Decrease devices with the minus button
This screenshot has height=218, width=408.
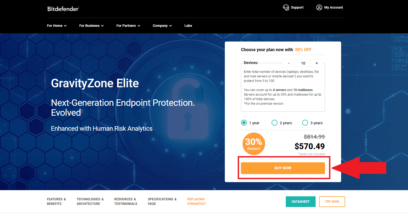pos(289,63)
